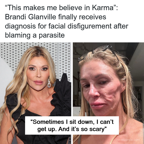
Task: Select the right selfie photo
Action: (108, 93)
